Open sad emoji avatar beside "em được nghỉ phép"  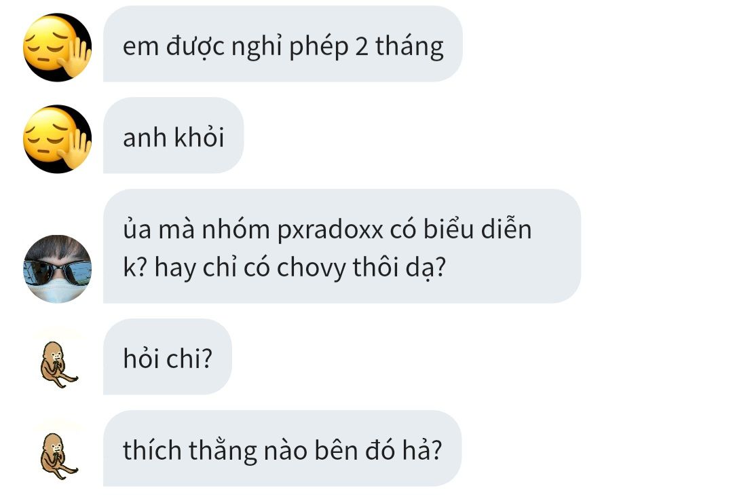point(57,48)
